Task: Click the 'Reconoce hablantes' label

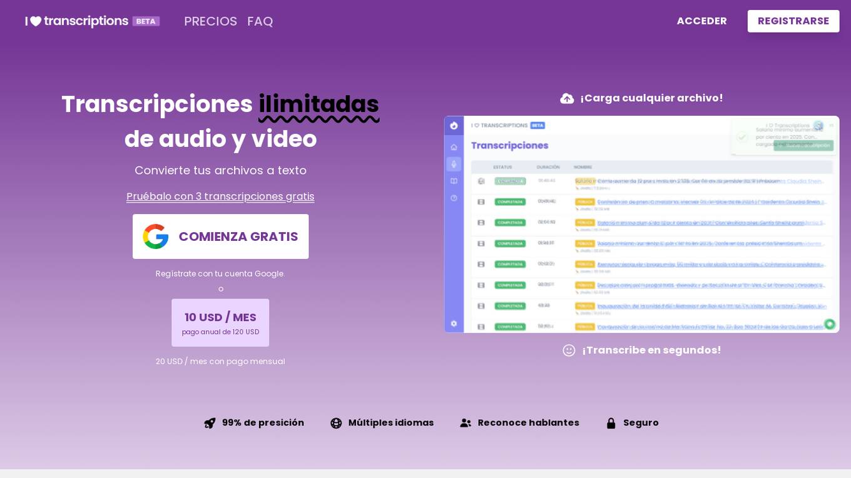Action: [529, 423]
